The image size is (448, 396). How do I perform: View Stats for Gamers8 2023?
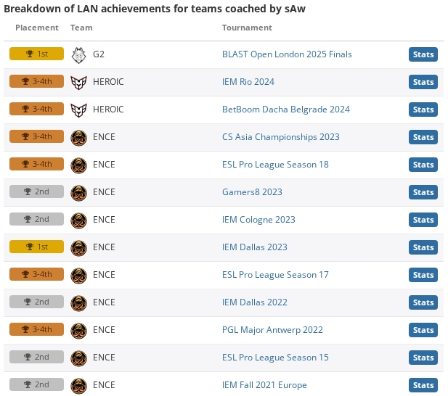pyautogui.click(x=423, y=192)
